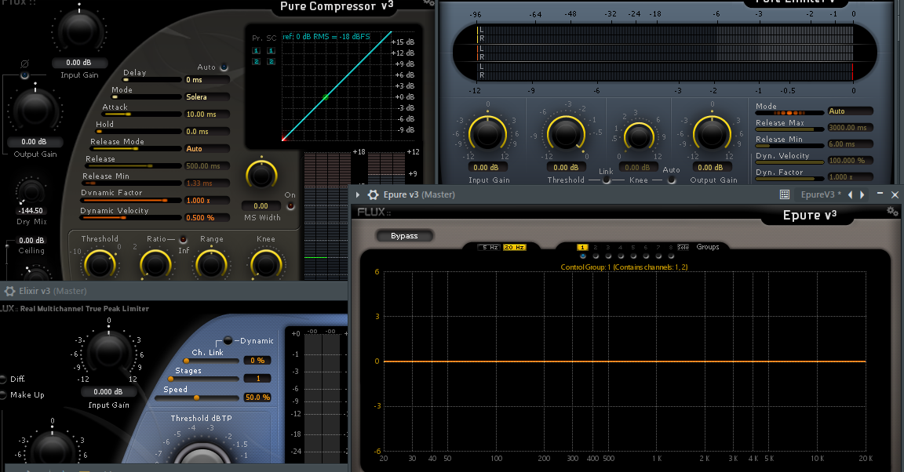Select group tab 2 in Epure
This screenshot has width=904, height=472.
[x=595, y=246]
